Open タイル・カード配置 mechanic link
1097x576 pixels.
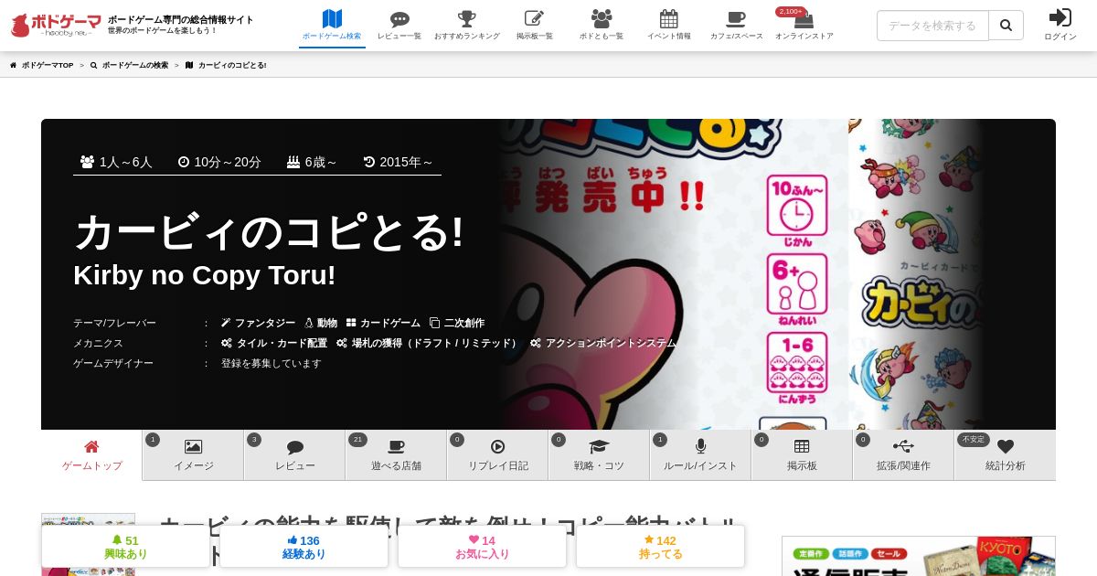[x=274, y=343]
